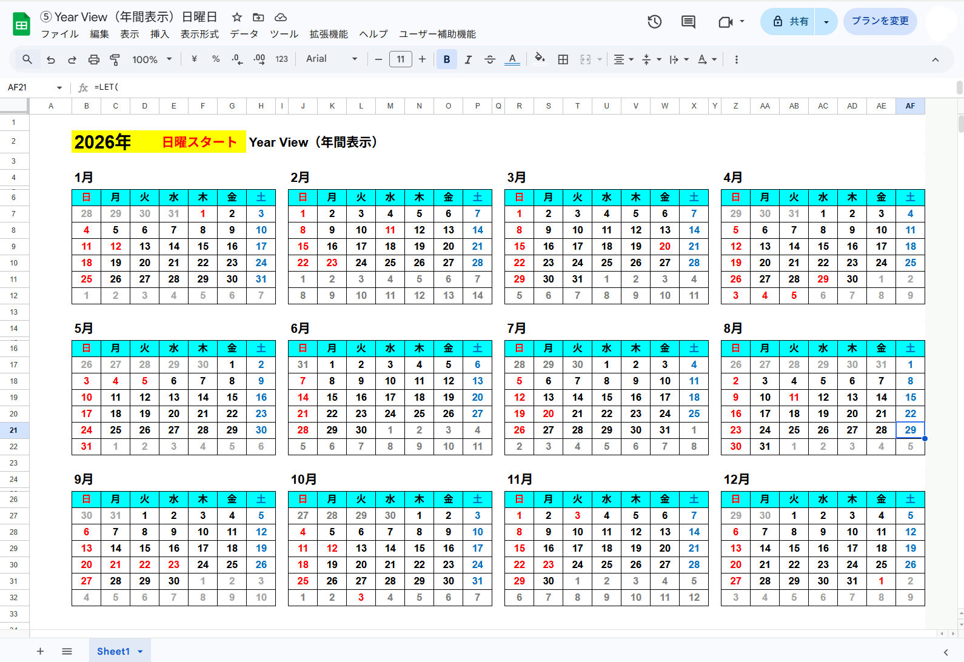Open the all sheets list icon
Screen dimensions: 964x662
pyautogui.click(x=67, y=651)
